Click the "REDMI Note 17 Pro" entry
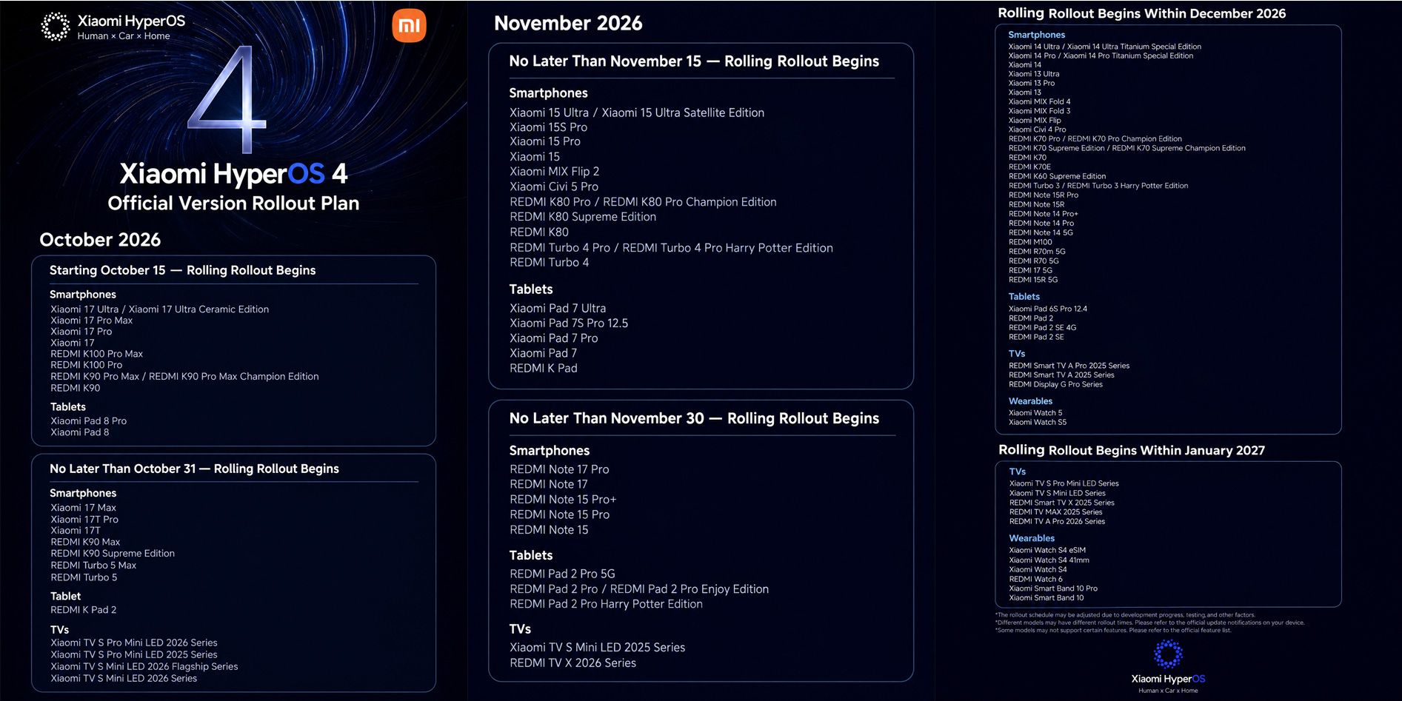Screen dimensions: 1402x701 pos(560,469)
